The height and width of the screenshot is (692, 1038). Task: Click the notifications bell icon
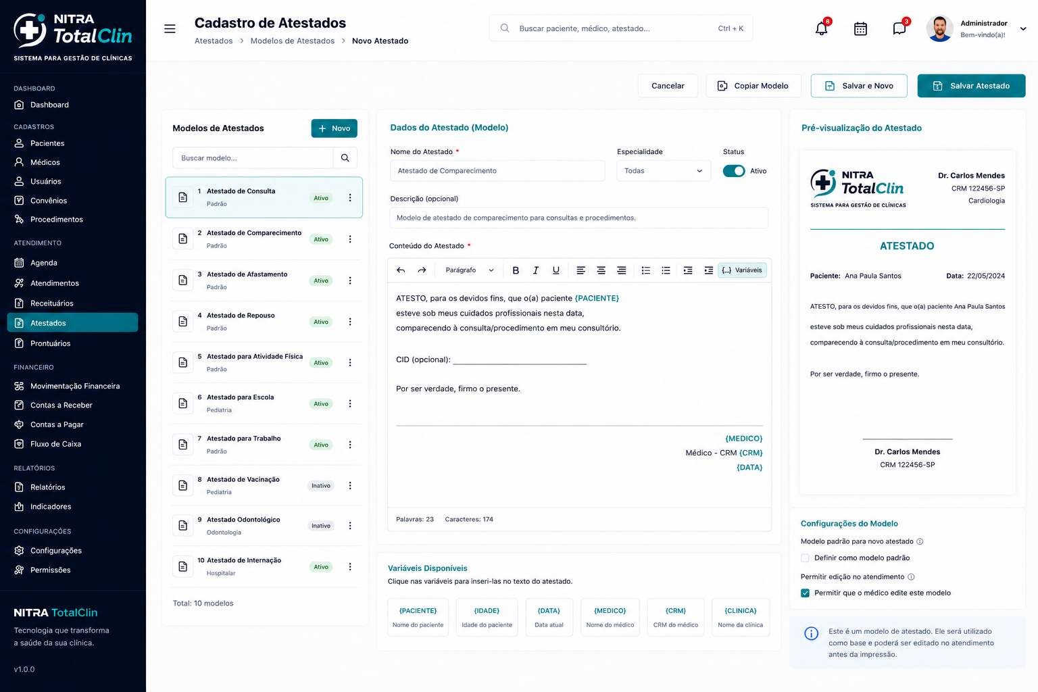pos(821,28)
